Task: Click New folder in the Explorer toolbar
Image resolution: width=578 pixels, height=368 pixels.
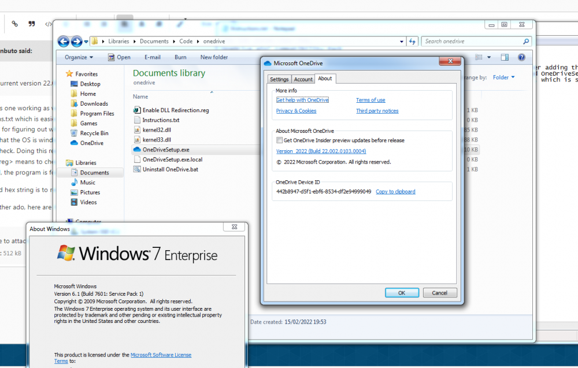Action: (x=214, y=57)
